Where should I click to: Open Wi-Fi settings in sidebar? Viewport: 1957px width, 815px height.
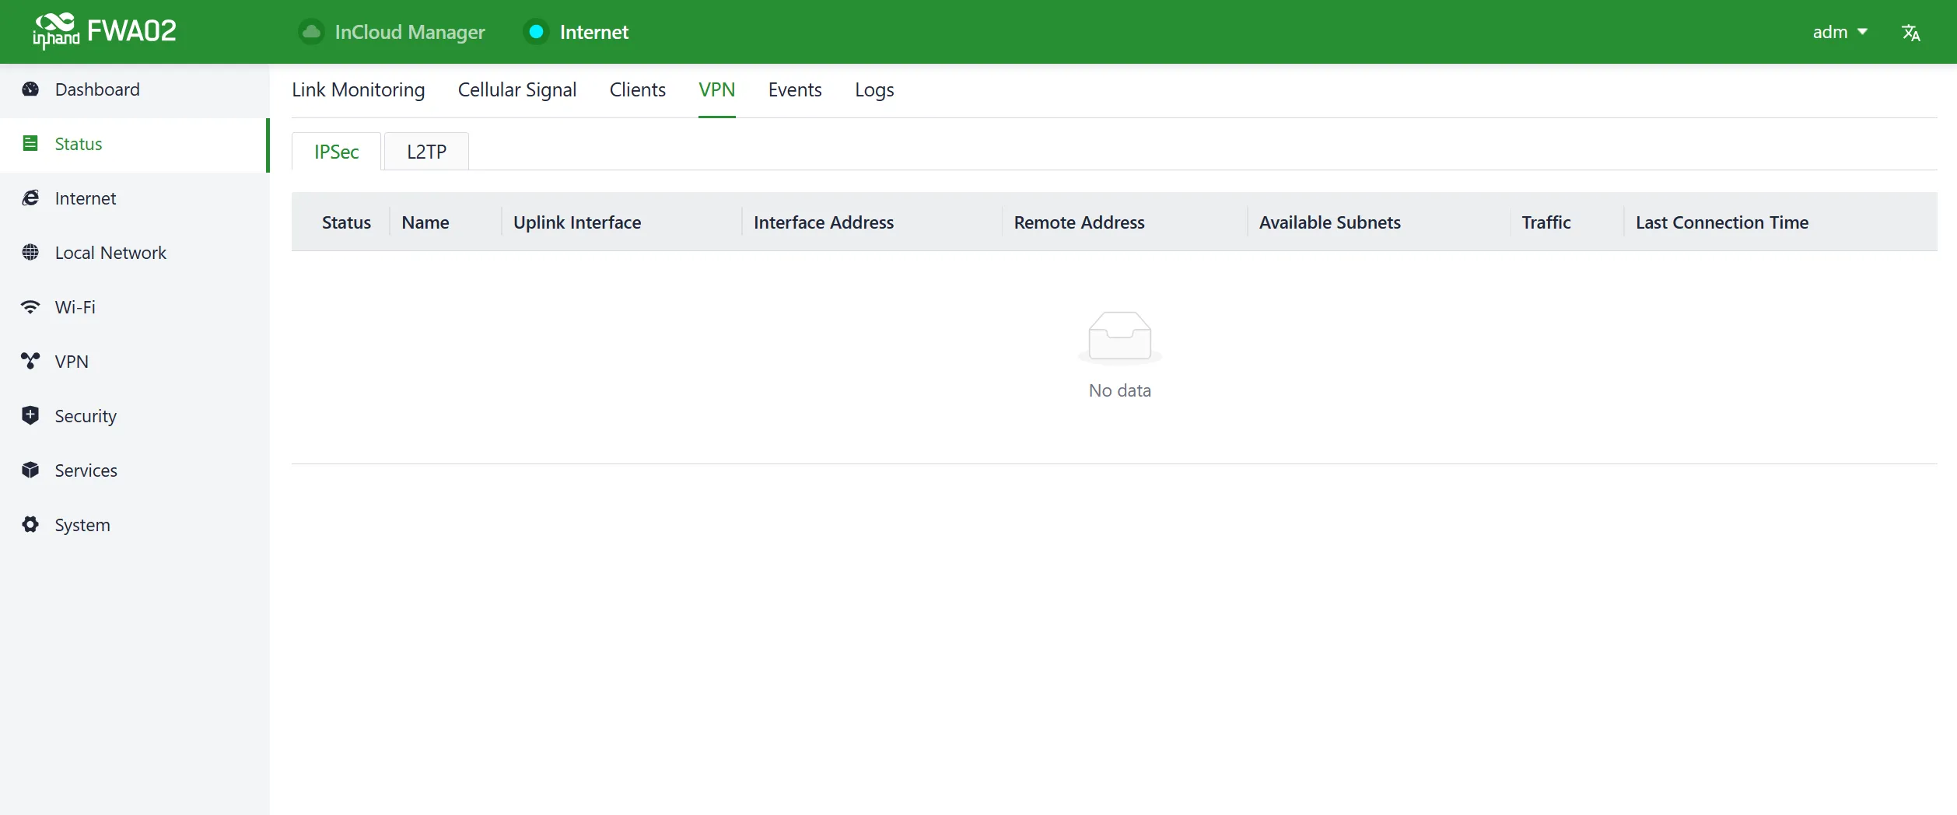point(135,308)
